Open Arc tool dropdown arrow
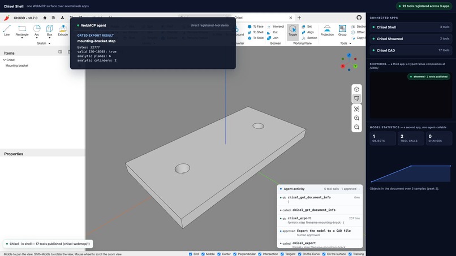The image size is (456, 256). (x=37, y=38)
